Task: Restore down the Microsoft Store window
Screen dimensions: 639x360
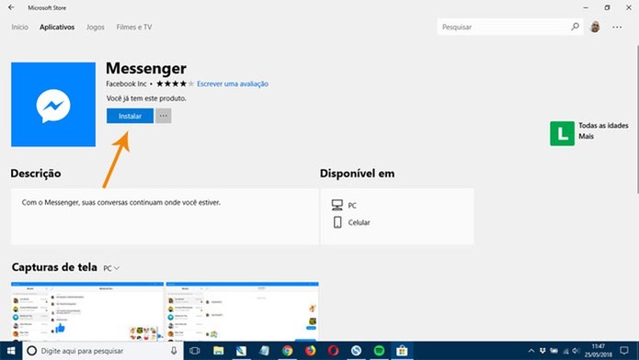Action: click(x=607, y=7)
